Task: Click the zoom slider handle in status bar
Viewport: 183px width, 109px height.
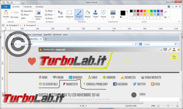Action: (x=168, y=106)
